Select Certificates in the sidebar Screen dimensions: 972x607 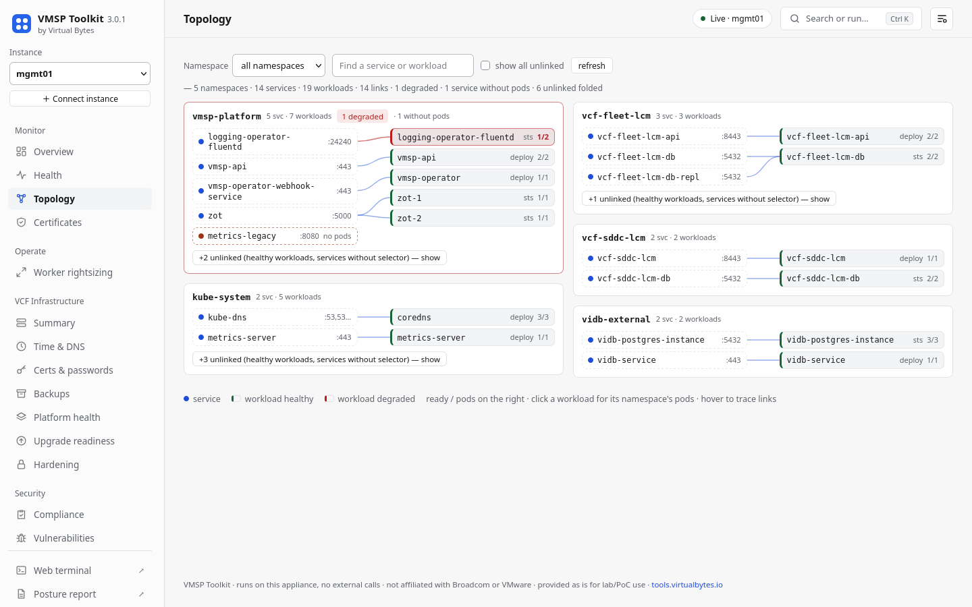(x=80, y=223)
